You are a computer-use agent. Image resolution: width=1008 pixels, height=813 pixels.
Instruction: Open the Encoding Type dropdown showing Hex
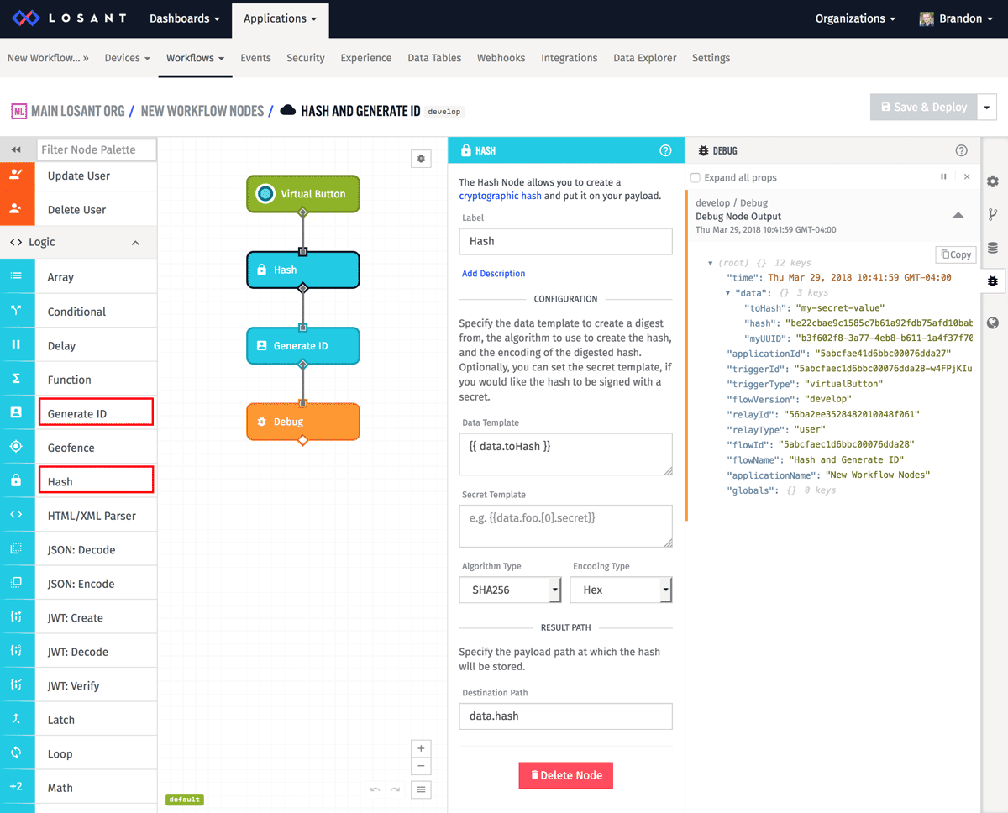click(621, 590)
